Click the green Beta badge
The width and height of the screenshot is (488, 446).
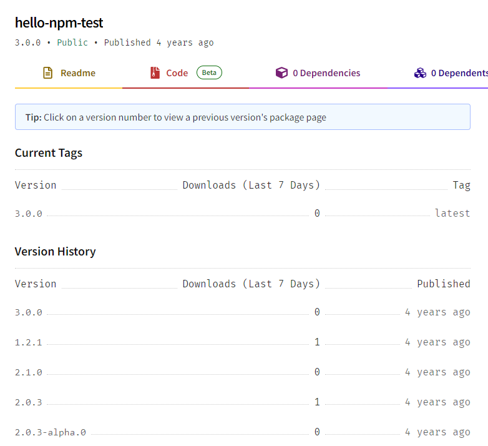click(209, 72)
